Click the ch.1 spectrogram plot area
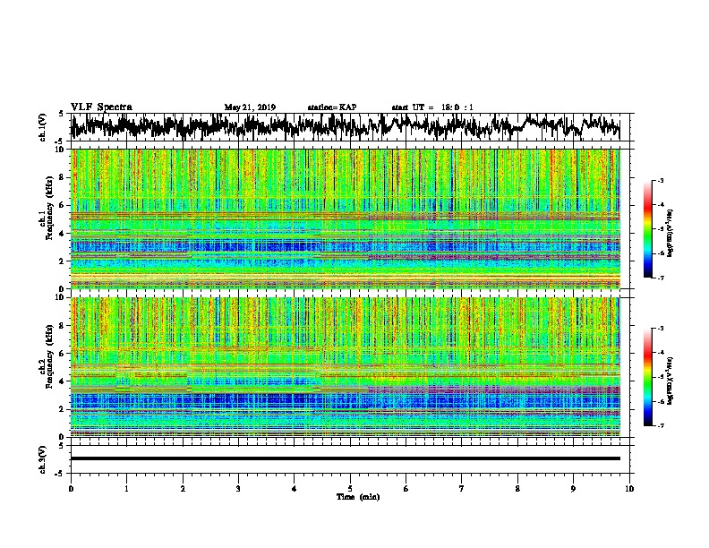This screenshot has height=548, width=709. pos(346,218)
